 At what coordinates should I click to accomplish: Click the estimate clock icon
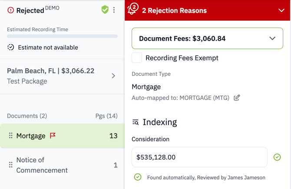pos(10,47)
